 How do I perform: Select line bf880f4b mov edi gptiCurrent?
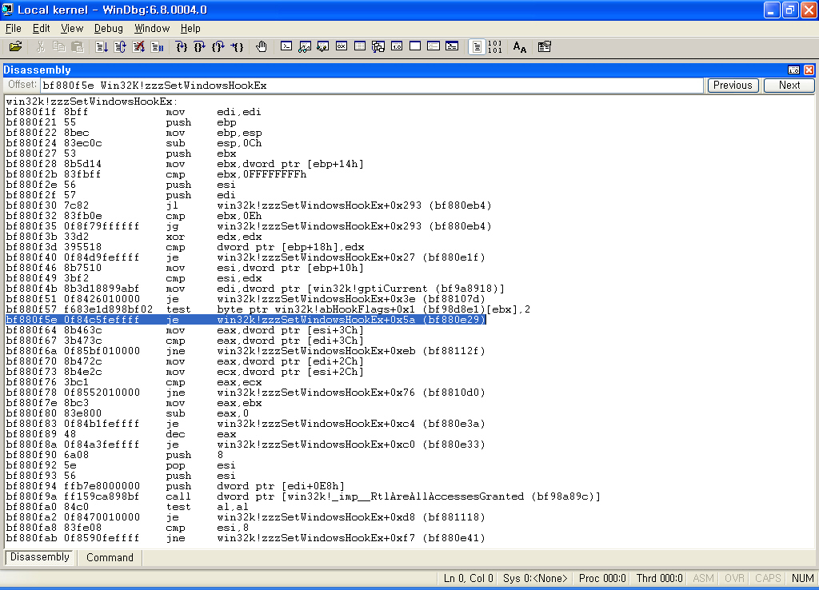pyautogui.click(x=255, y=289)
